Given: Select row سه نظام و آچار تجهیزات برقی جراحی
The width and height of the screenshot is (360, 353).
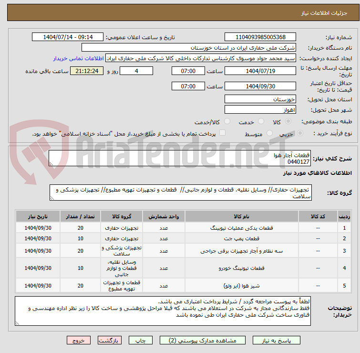Looking at the screenshot, I should pos(184,251).
